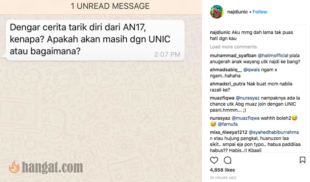Open miss_4leeya1212's profile
Screen dimensions: 310x182
(229, 132)
